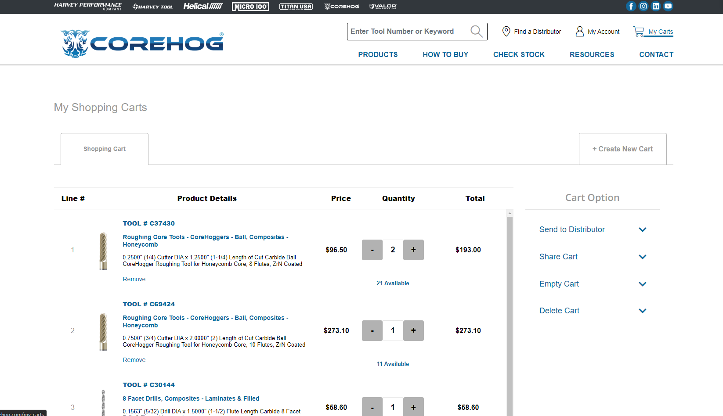
Task: Open the My Carts shopping cart icon
Action: 639,31
